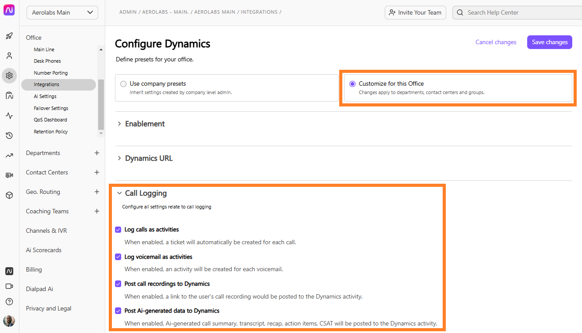Image resolution: width=582 pixels, height=333 pixels.
Task: Click AEROLABS - MAIN. breadcrumb link
Action: tap(165, 12)
